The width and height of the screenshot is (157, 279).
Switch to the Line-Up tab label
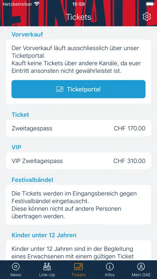click(x=47, y=275)
